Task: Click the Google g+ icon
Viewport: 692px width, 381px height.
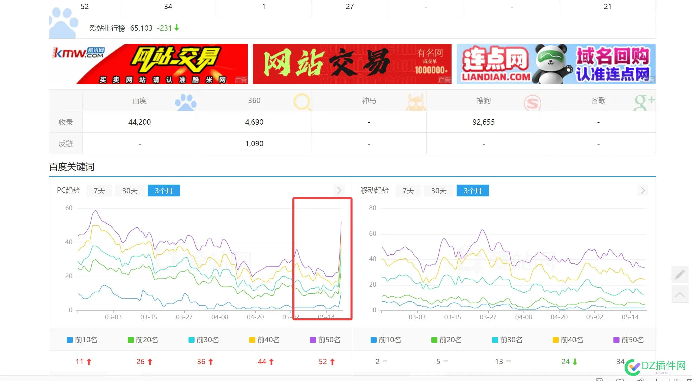Action: pos(644,102)
